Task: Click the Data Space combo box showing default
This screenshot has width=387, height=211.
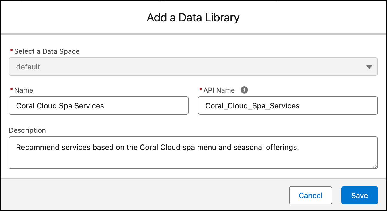Action: (193, 67)
